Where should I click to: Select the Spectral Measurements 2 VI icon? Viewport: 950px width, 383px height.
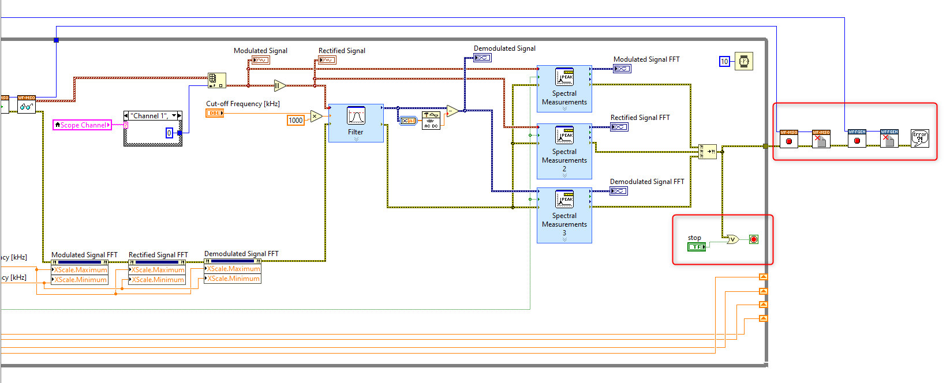pyautogui.click(x=564, y=135)
